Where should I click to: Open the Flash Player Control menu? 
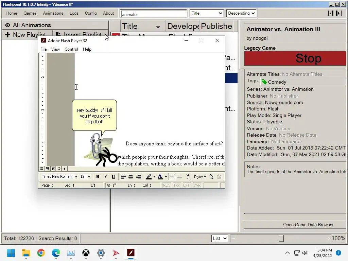click(x=71, y=49)
